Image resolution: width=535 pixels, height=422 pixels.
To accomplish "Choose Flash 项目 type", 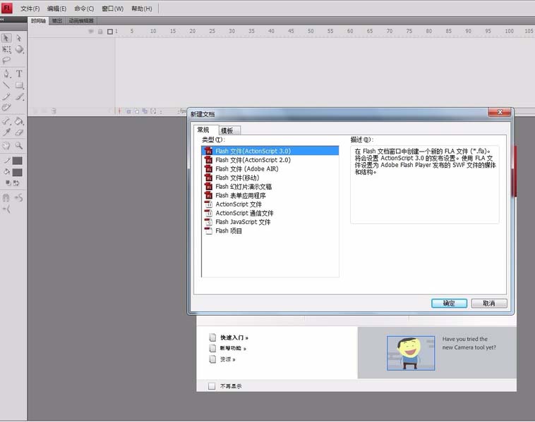I will [270, 230].
